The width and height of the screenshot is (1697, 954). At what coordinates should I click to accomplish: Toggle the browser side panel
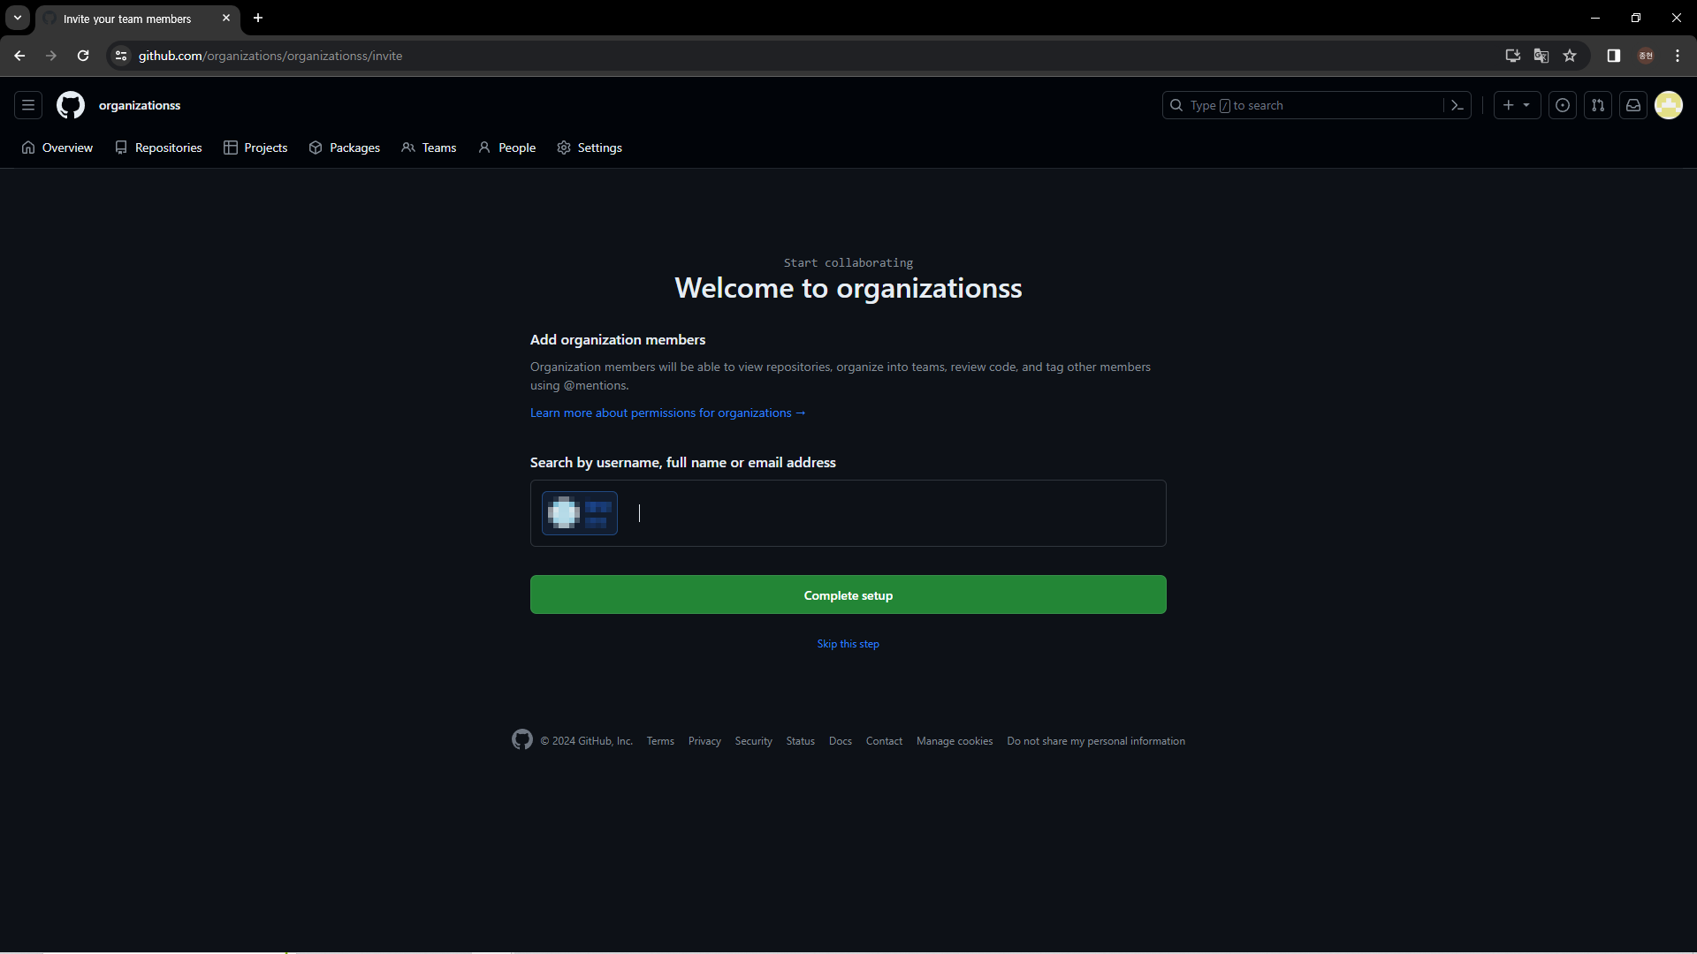coord(1614,56)
